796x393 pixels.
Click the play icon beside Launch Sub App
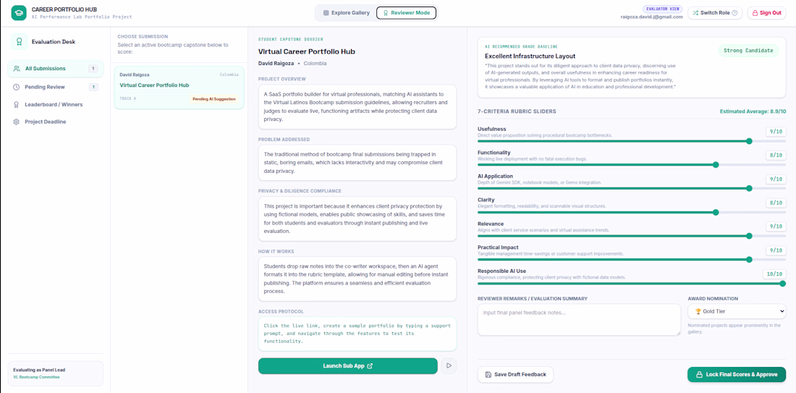449,365
